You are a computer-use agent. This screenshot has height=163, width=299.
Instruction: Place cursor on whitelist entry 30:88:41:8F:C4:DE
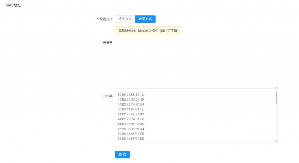click(x=131, y=139)
